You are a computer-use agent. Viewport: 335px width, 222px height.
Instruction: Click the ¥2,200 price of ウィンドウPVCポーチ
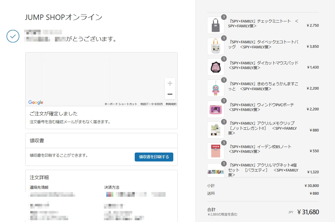pos(312,109)
